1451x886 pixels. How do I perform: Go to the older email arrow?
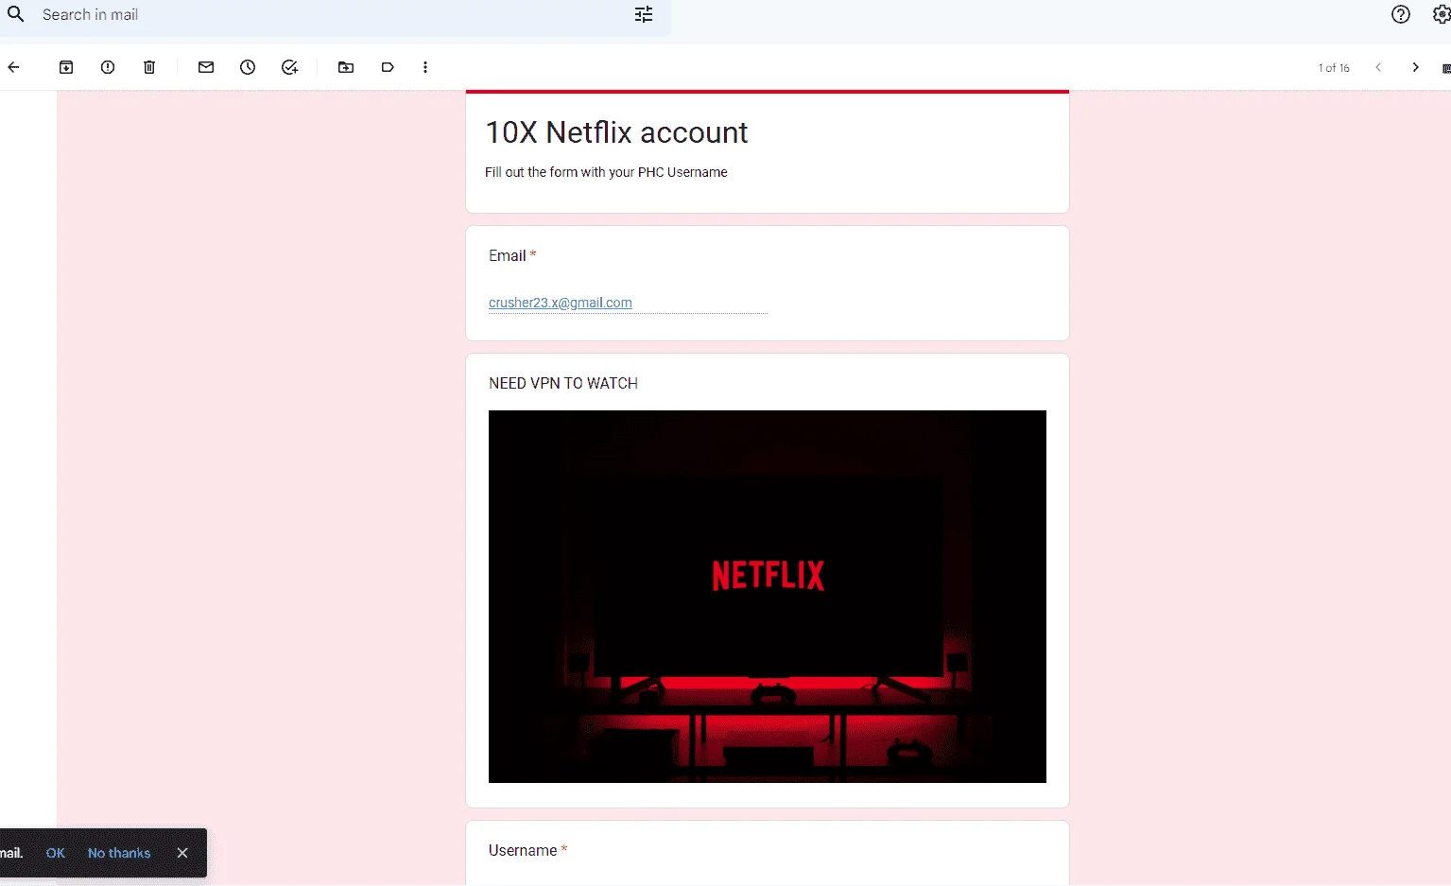pos(1415,67)
